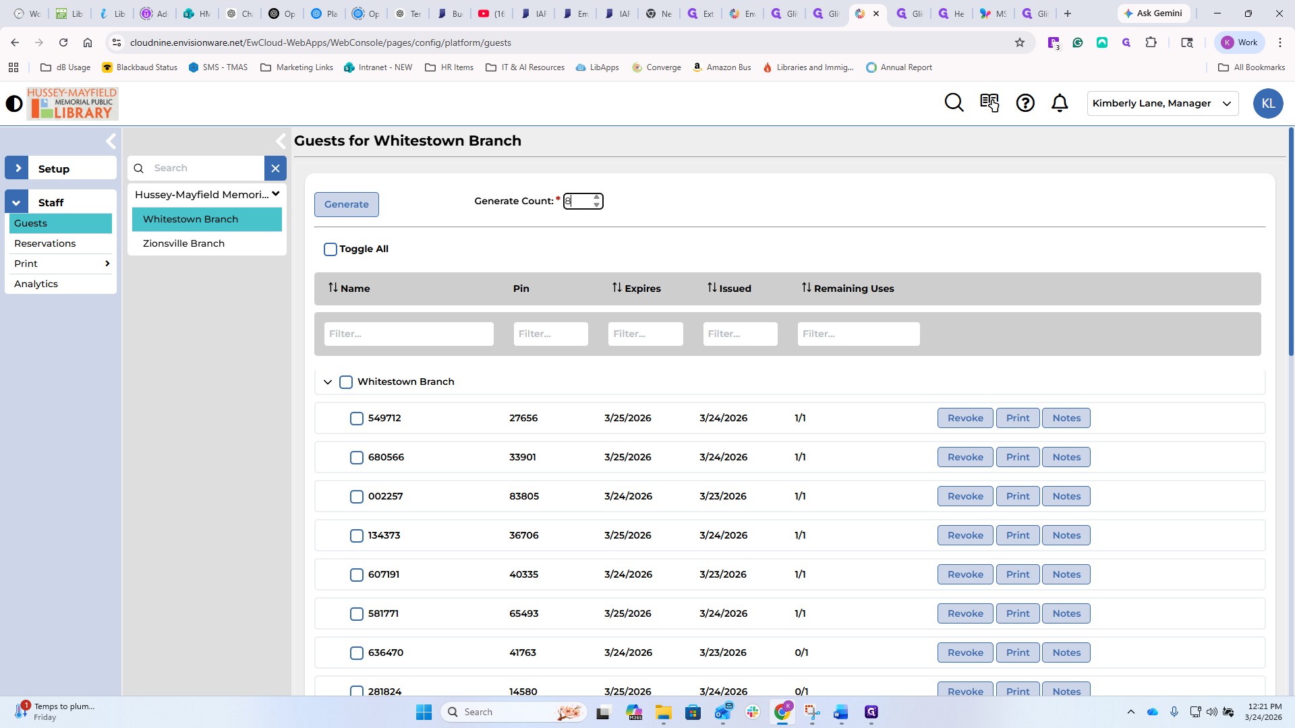Open the search magnifier icon in header
This screenshot has height=728, width=1295.
coord(954,103)
